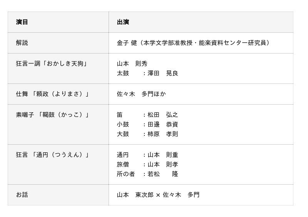308x217 pixels.
Task: Click the 大鼓 line with 柿原 孝則
Action: click(x=147, y=134)
